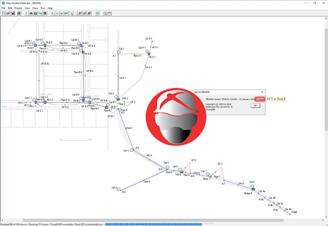The width and height of the screenshot is (328, 226).
Task: Click the 'OF X.1' overflow label
Action: point(149,67)
